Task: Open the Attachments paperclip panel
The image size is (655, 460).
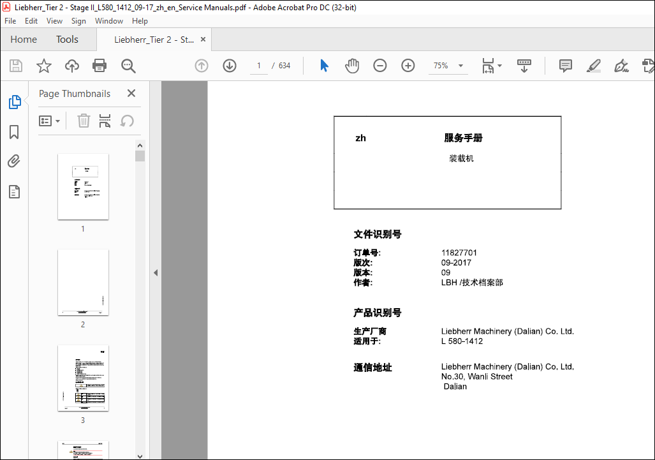Action: (14, 161)
